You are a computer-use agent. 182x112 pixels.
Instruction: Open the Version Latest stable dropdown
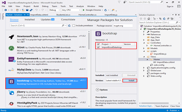(x=113, y=81)
